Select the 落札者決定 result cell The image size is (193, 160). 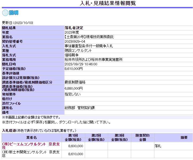(x=74, y=28)
